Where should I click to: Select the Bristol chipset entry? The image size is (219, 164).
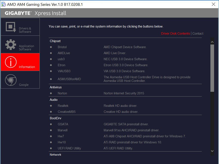point(62,47)
